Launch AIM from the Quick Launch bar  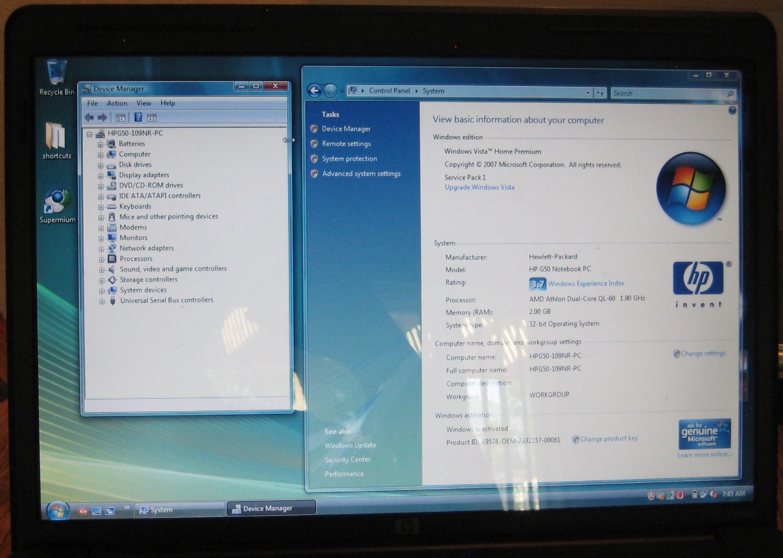point(83,511)
